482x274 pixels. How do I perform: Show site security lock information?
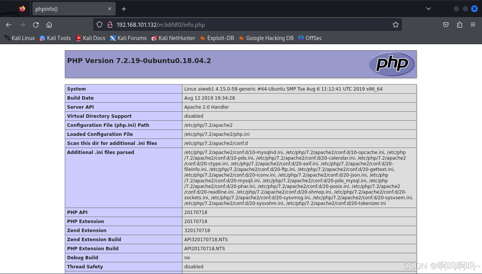[110, 25]
